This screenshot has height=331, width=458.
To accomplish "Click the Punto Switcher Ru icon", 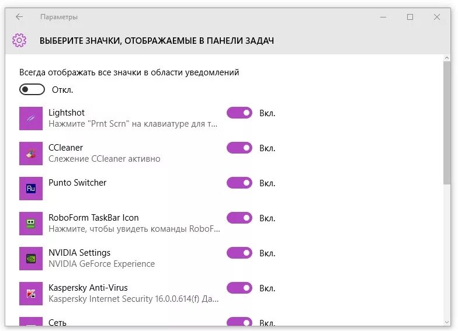I will (31, 189).
